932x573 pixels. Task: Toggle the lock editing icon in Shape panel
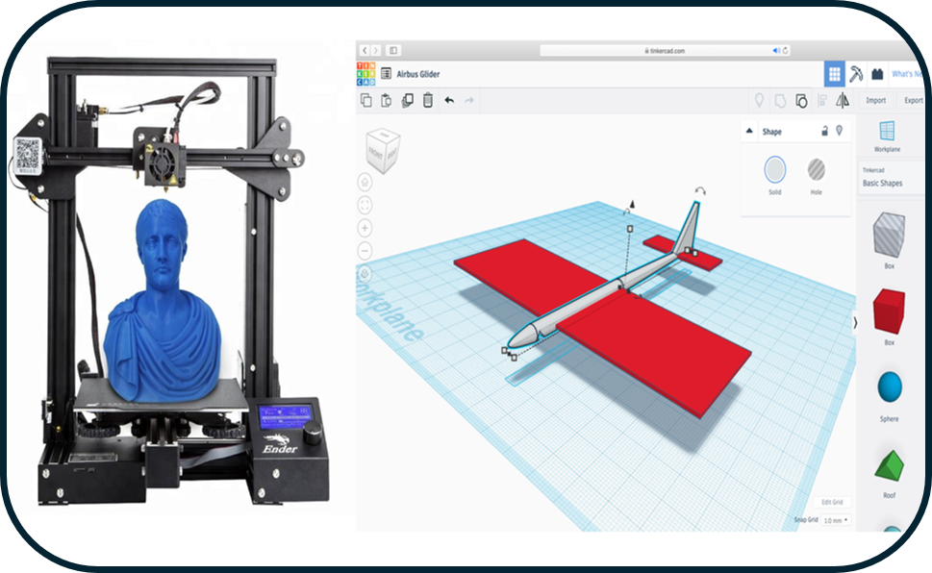pos(823,131)
